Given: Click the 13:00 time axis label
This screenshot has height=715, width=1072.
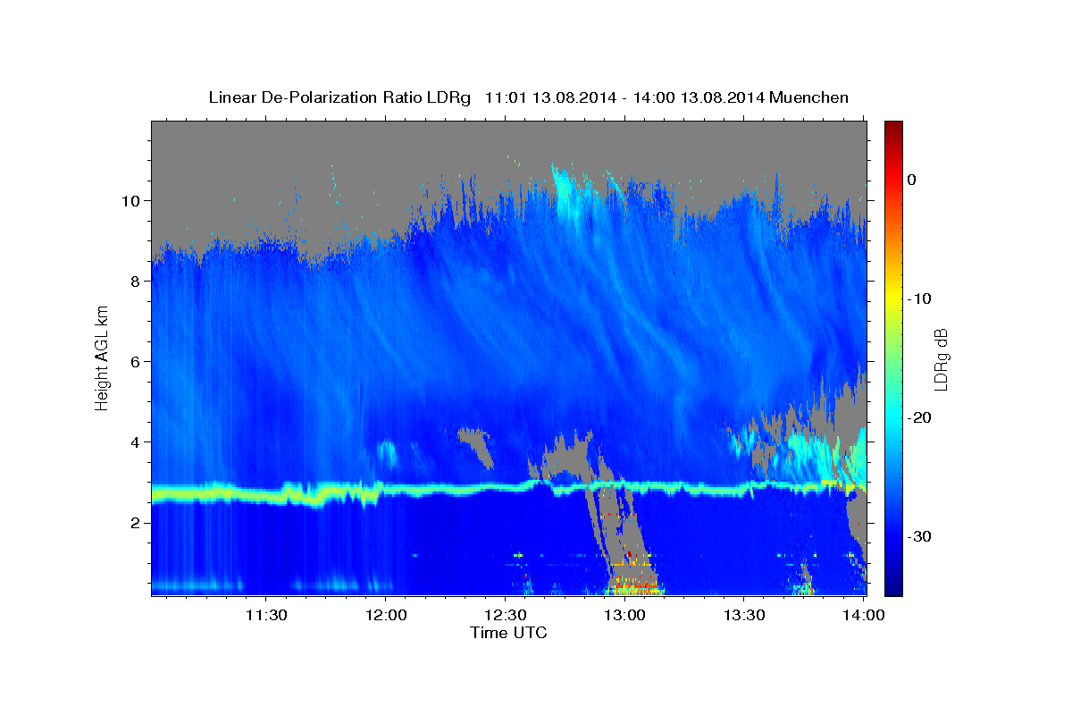Looking at the screenshot, I should click(624, 615).
